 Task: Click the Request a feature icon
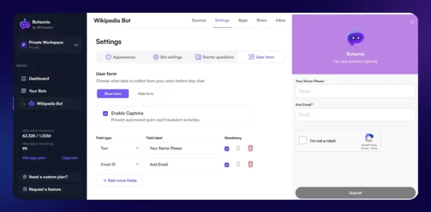[25, 189]
